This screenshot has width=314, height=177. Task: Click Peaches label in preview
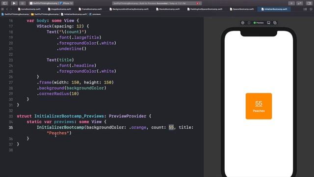coord(259,111)
